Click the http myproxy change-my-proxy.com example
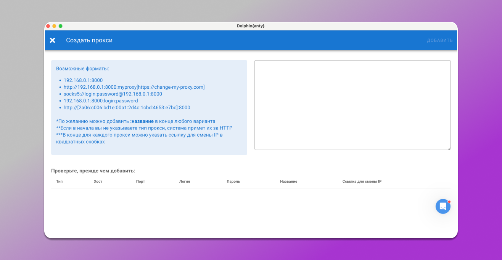This screenshot has width=502, height=260. pos(134,87)
